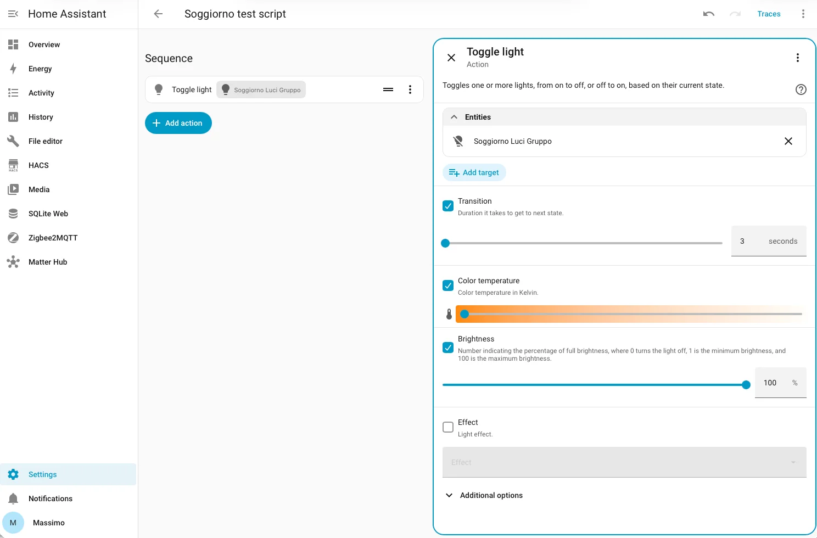Open the Overview dashboard icon

13,44
